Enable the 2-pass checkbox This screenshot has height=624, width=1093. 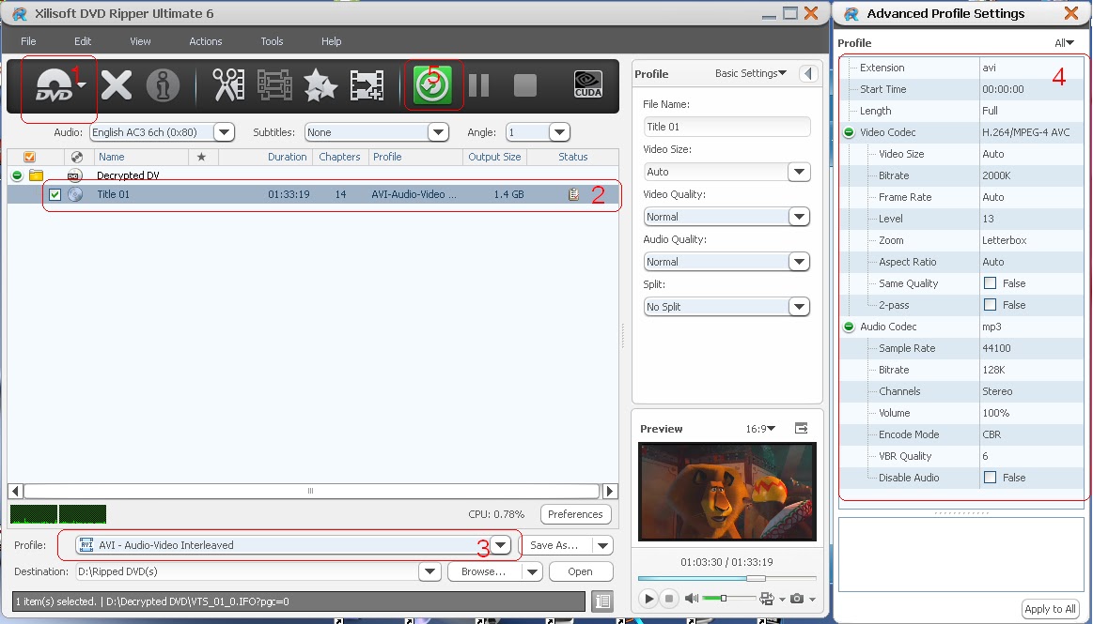(x=990, y=305)
